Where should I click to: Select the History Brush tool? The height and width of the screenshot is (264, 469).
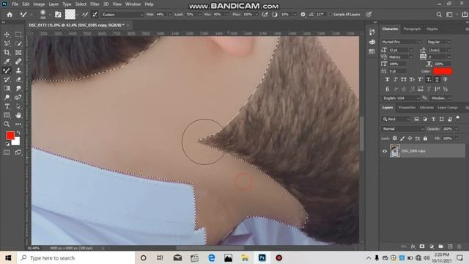(7, 80)
